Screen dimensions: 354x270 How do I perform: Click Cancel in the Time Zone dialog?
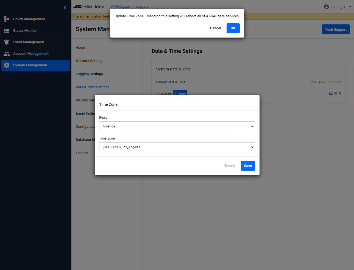pyautogui.click(x=230, y=166)
